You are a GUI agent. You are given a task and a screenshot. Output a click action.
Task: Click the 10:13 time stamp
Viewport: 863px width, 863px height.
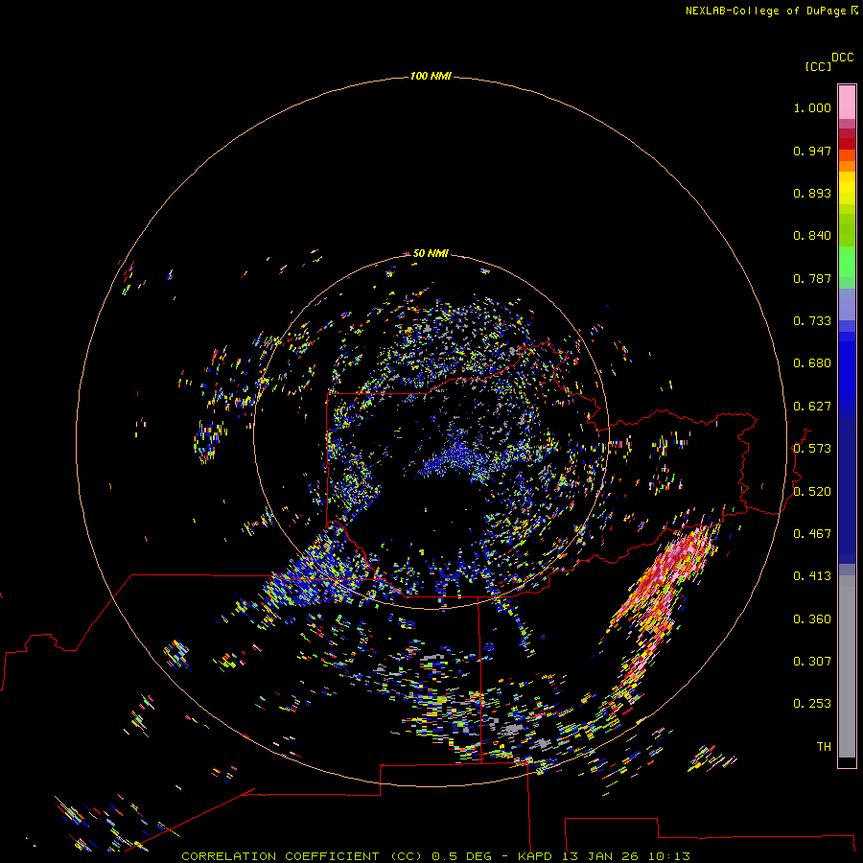[x=668, y=856]
